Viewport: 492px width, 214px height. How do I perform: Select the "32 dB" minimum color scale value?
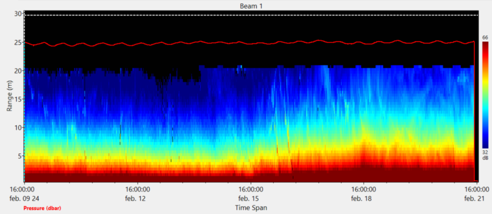click(485, 155)
